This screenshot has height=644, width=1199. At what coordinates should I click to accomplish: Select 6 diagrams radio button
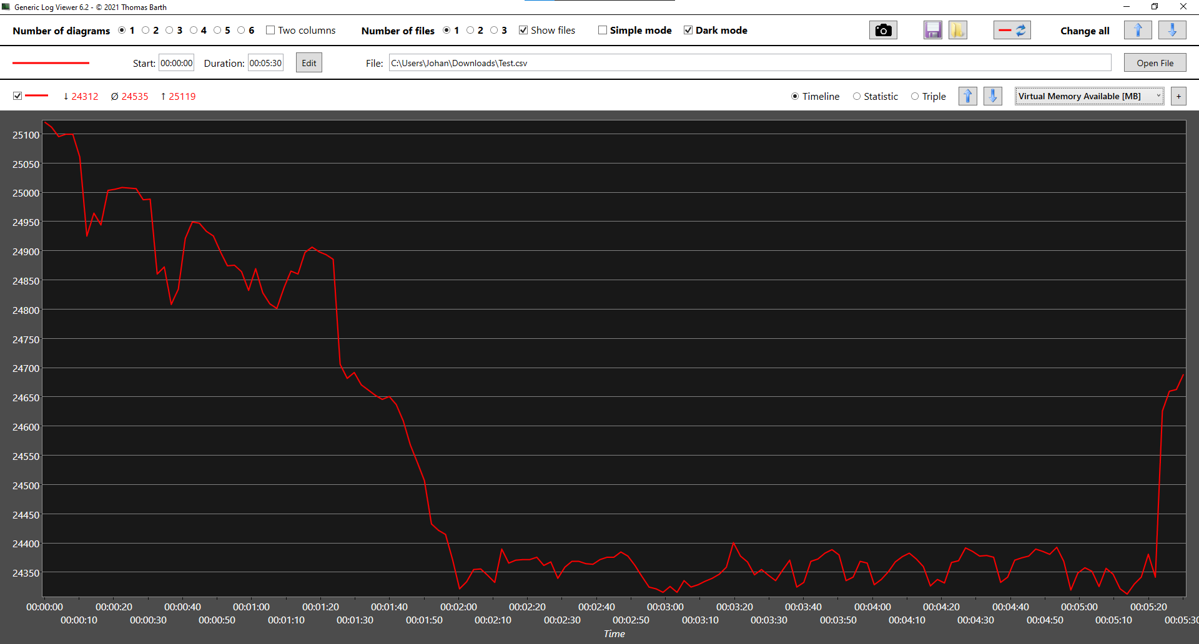[241, 30]
